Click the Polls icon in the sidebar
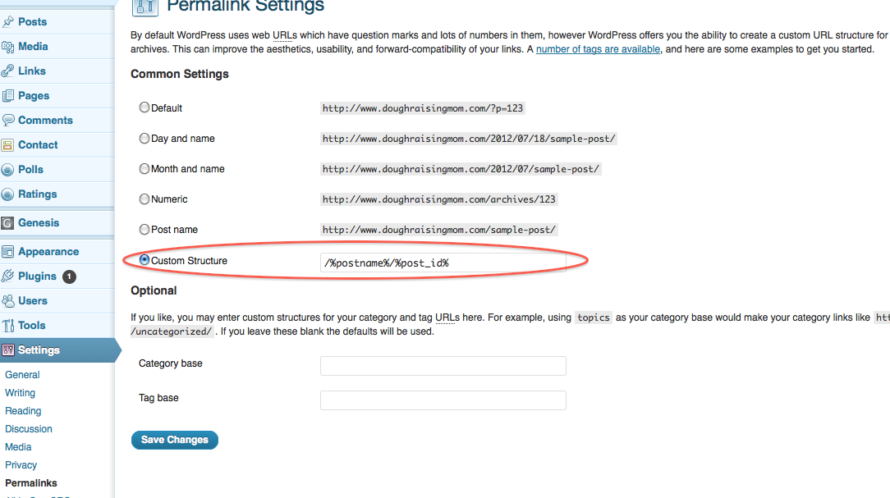The image size is (890, 498). (x=8, y=170)
